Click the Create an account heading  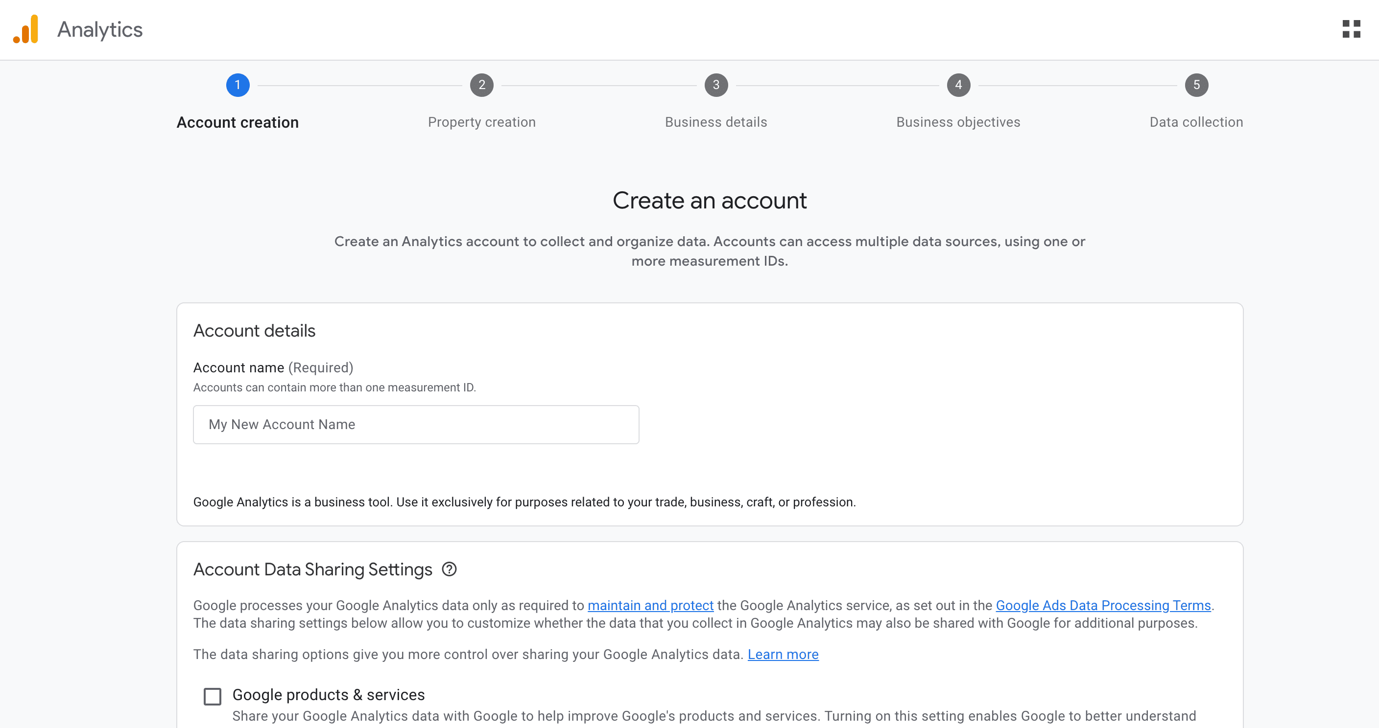710,201
